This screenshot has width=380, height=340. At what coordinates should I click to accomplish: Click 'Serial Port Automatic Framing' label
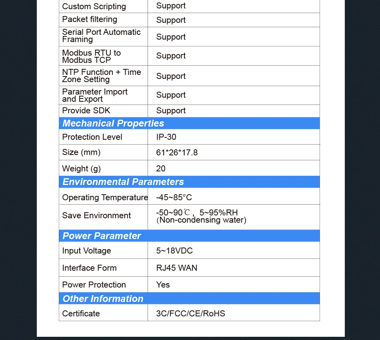pyautogui.click(x=101, y=36)
